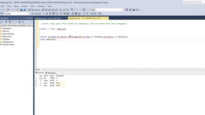Click the Database Engine Query icon
205x115 pixels.
(x=43, y=10)
